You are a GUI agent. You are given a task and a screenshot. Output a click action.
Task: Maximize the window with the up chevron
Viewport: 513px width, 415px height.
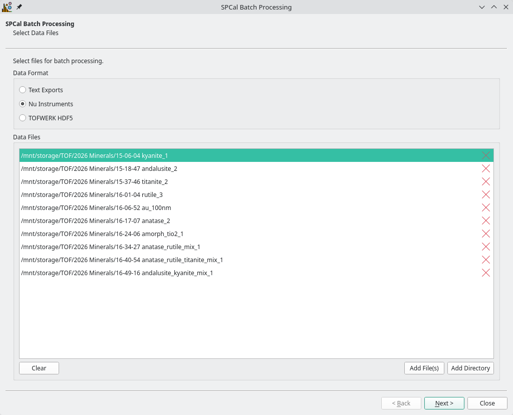tap(494, 7)
